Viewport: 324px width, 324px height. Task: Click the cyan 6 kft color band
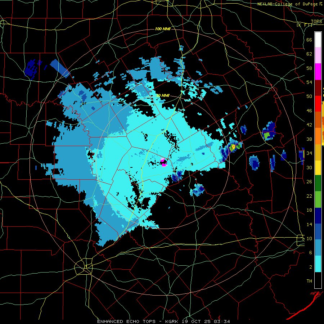(318, 264)
